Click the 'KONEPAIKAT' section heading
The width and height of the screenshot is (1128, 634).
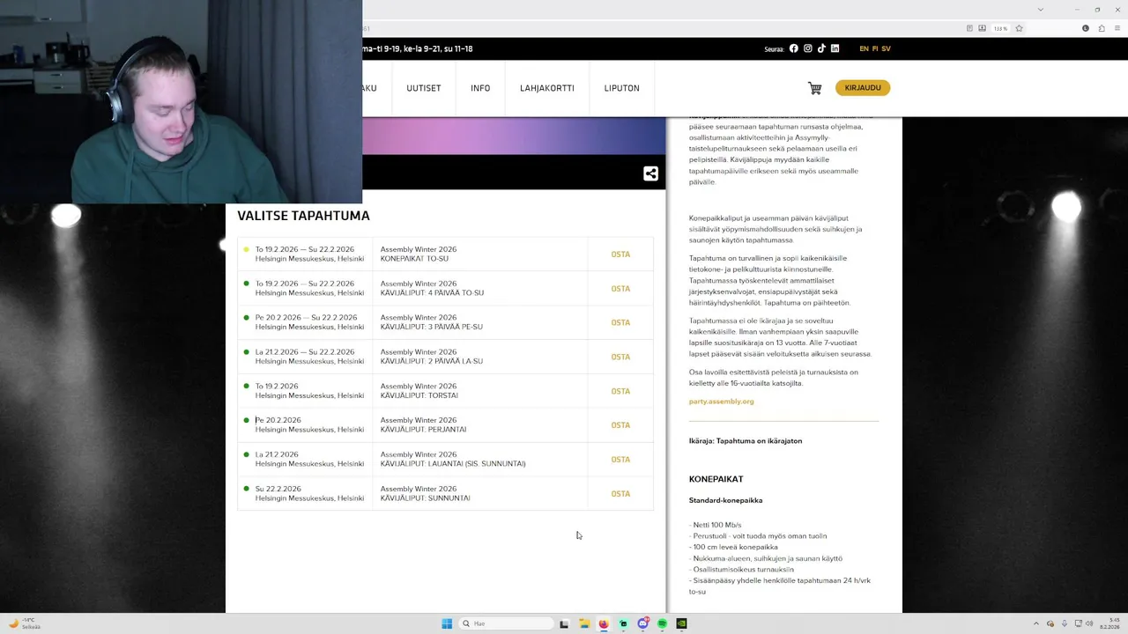pyautogui.click(x=716, y=479)
